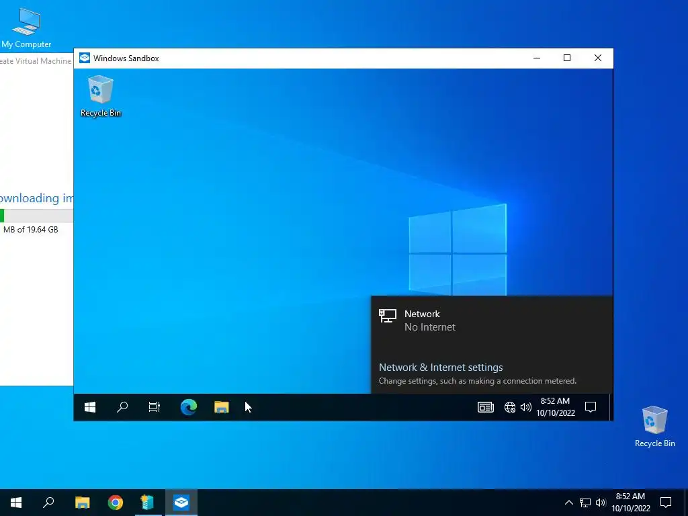
Task: Click the Create Virtual Machine window title
Action: click(x=36, y=61)
